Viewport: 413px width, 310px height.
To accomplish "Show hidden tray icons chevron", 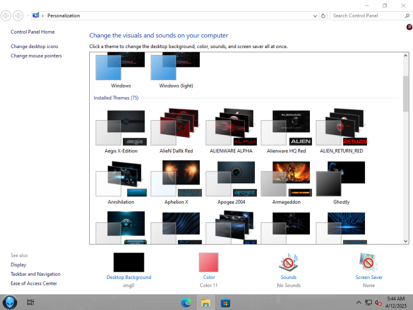I will (359, 303).
